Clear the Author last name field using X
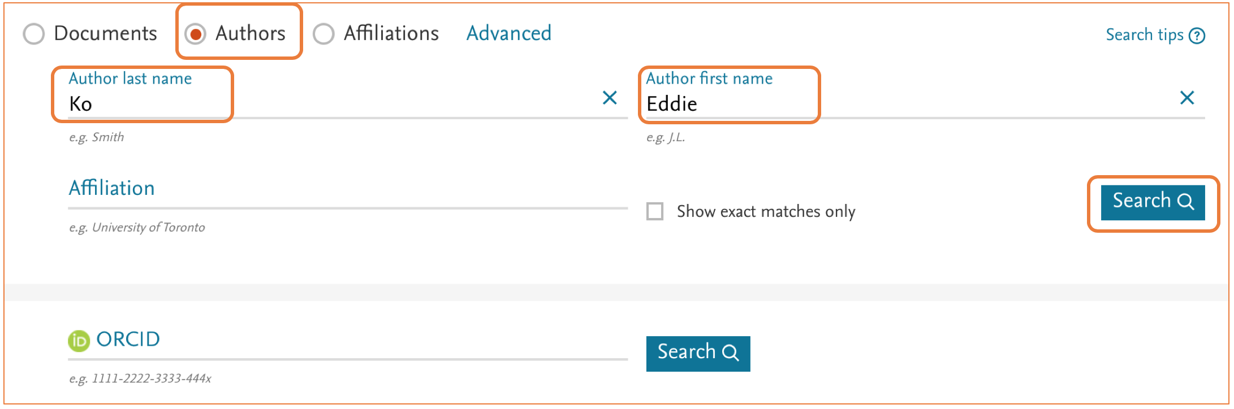 point(610,98)
